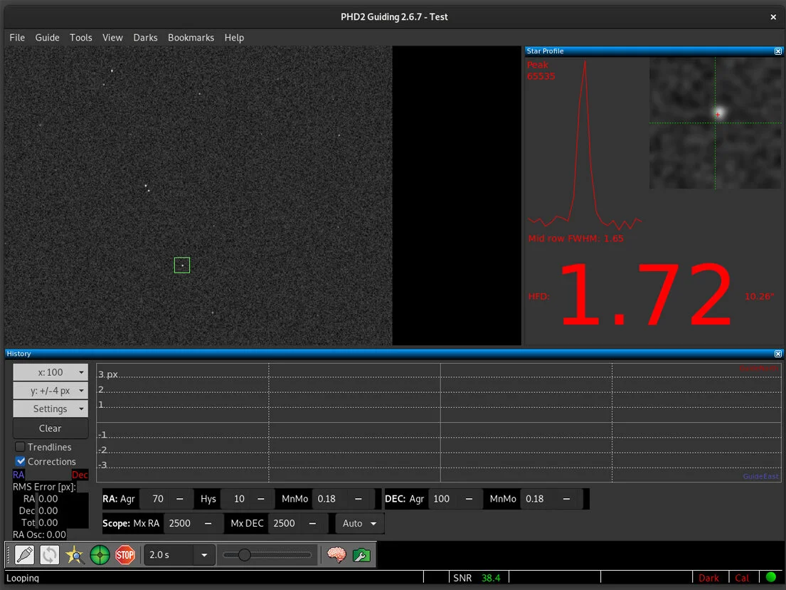The height and width of the screenshot is (590, 786).
Task: Uncheck the Corrections checkbox
Action: 20,461
